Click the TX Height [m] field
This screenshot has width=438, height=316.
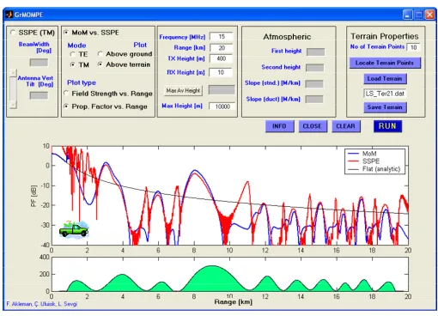(x=222, y=58)
